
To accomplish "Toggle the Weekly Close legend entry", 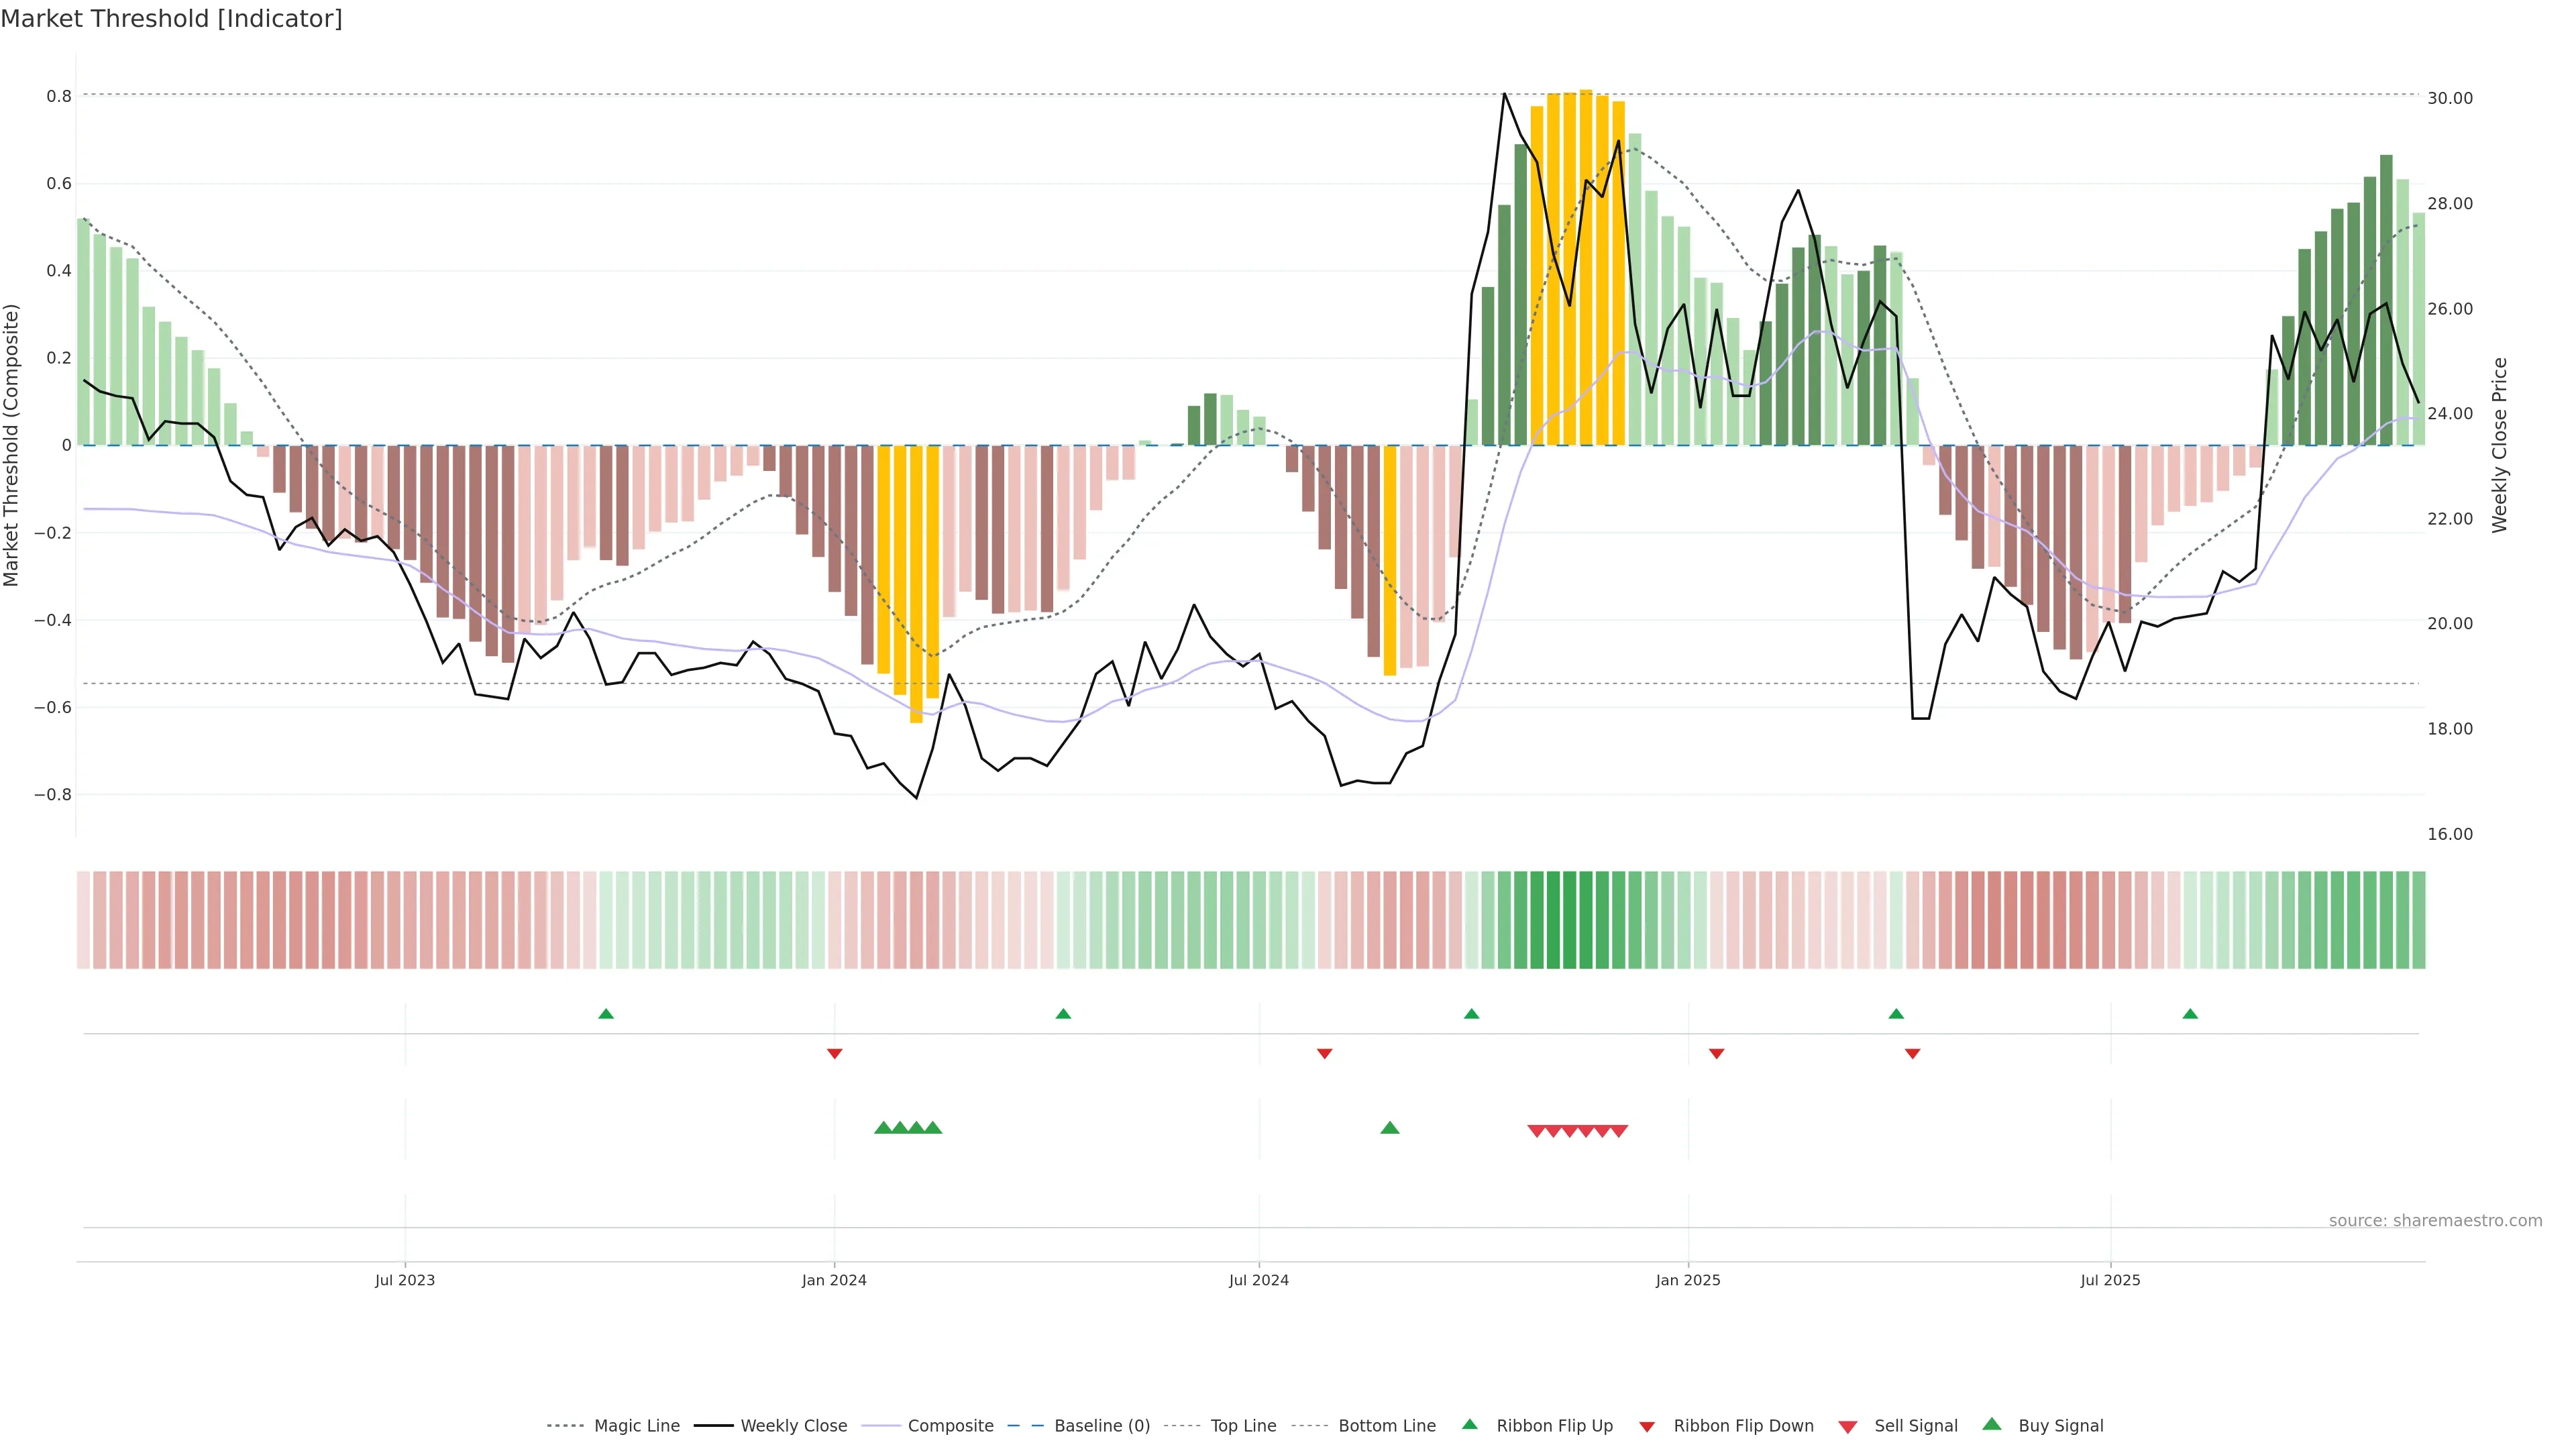I will [793, 1426].
